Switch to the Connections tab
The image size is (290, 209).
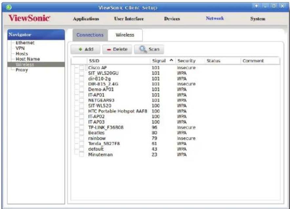point(90,35)
